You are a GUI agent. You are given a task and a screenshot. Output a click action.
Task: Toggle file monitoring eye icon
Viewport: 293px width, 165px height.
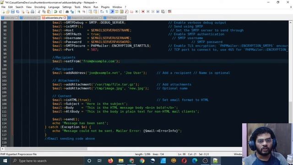point(136,11)
